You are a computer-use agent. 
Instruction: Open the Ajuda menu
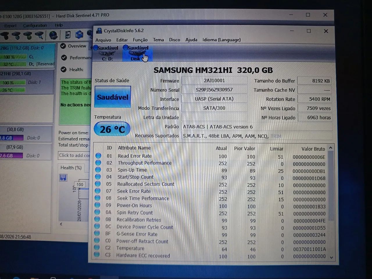point(191,40)
